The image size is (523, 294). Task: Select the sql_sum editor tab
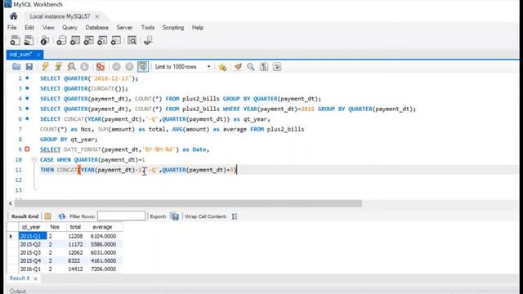pyautogui.click(x=20, y=55)
